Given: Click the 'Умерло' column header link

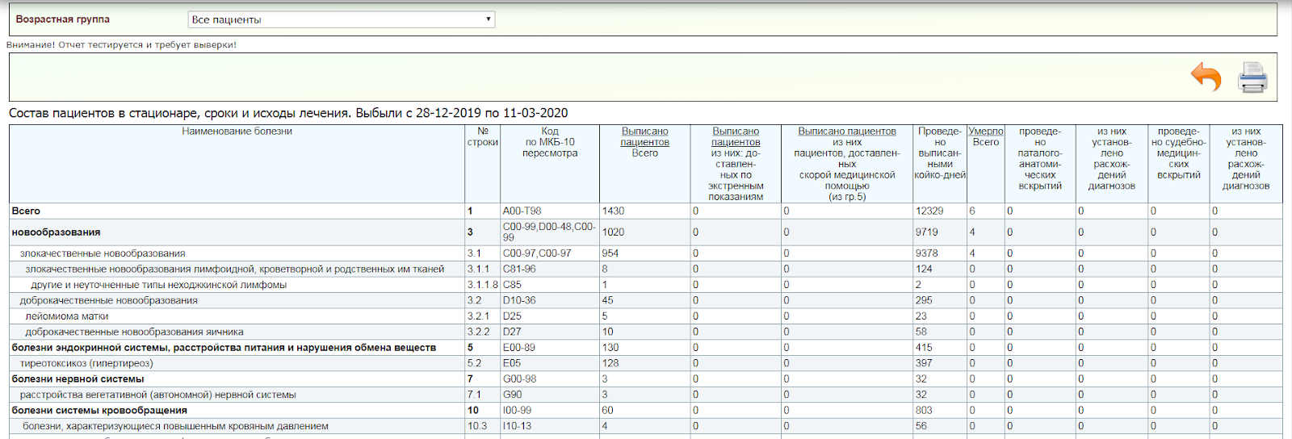Looking at the screenshot, I should tap(985, 132).
